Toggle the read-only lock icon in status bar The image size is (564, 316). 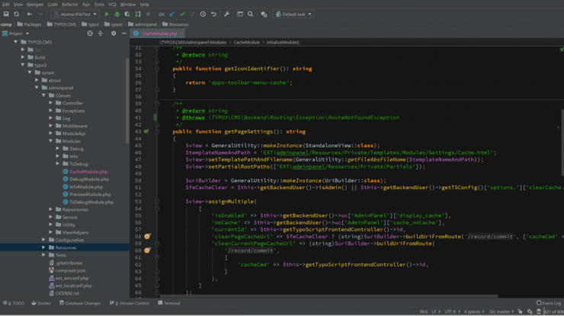[520, 311]
